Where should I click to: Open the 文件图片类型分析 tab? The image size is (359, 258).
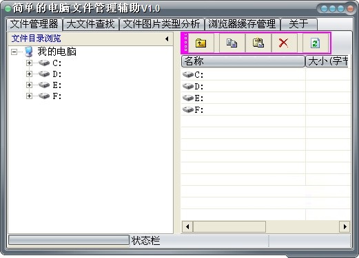162,24
